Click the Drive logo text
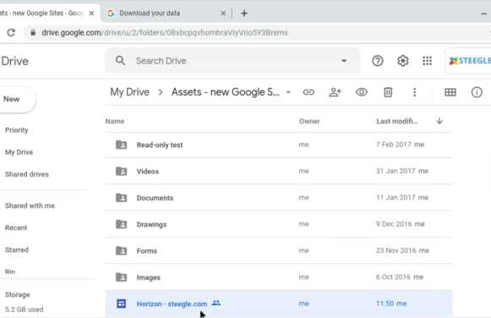Viewport: 491px width, 318px height. (14, 61)
